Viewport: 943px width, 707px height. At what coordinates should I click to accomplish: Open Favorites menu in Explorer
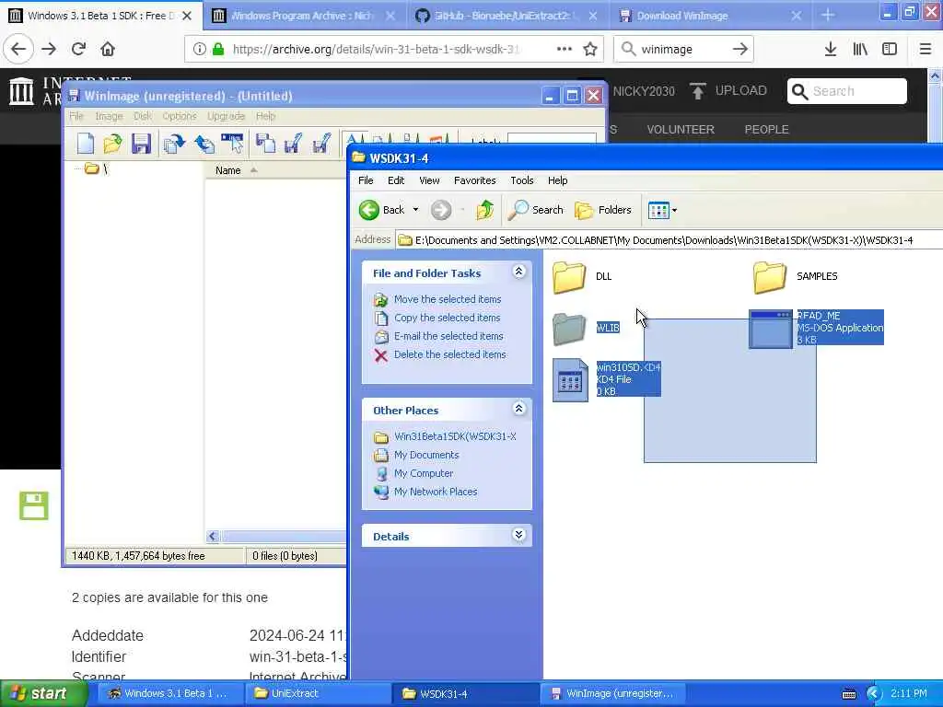pyautogui.click(x=474, y=180)
